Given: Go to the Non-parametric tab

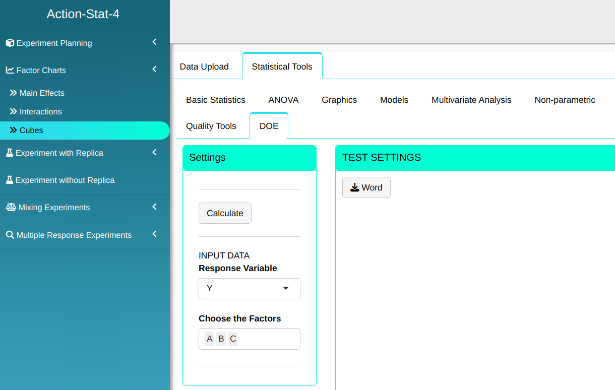Looking at the screenshot, I should [565, 100].
